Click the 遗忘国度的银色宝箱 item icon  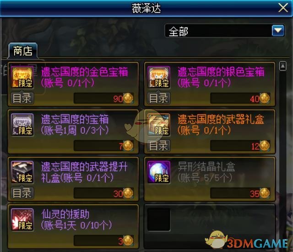159,77
